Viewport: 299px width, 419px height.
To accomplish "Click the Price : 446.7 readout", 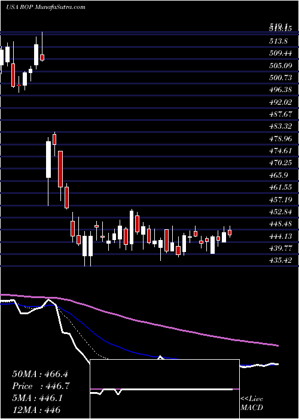I will (41, 387).
